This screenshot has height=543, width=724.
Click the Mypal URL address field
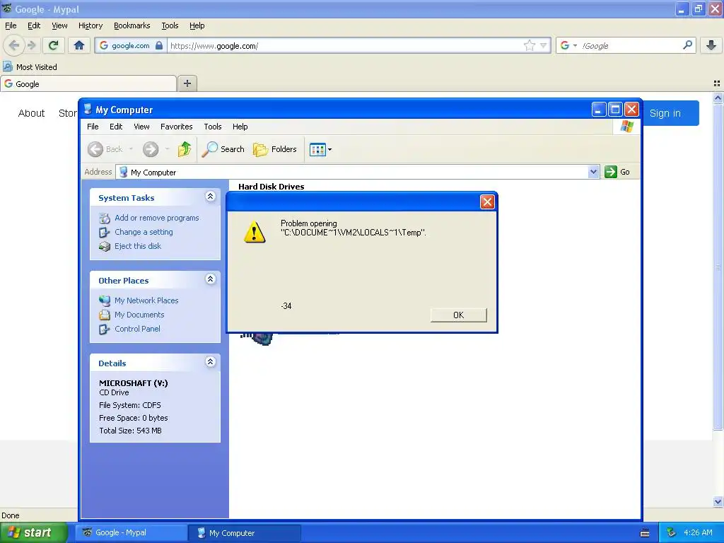pos(344,46)
